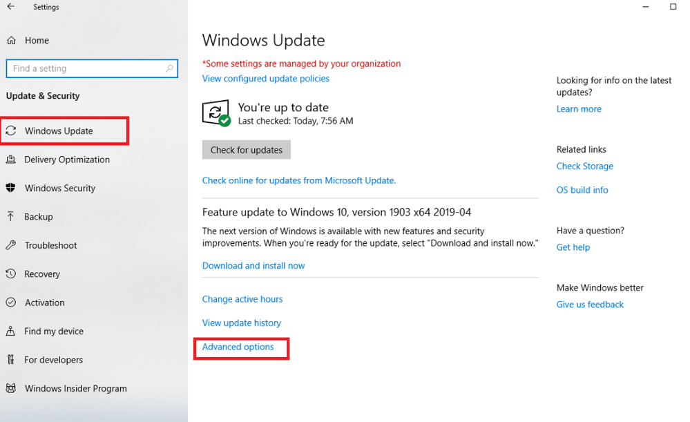The image size is (690, 422).
Task: Select Troubleshoot from the sidebar
Action: click(50, 245)
